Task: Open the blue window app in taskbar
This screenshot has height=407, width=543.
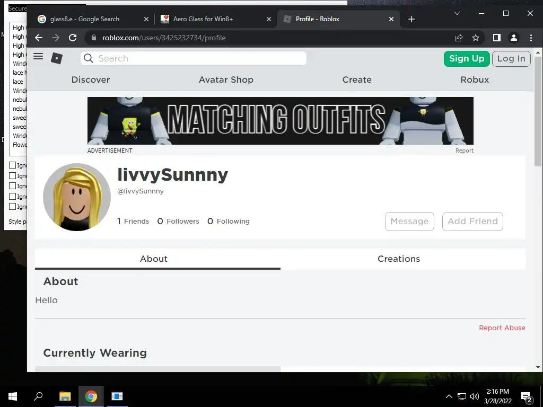Action: click(117, 396)
